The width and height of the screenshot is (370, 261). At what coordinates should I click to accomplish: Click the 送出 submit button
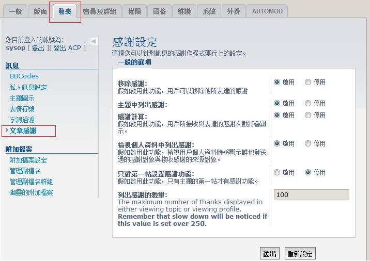pyautogui.click(x=270, y=254)
